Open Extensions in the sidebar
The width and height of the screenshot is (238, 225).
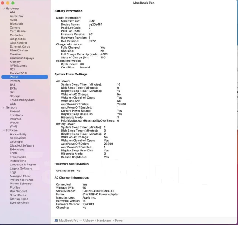[17, 150]
